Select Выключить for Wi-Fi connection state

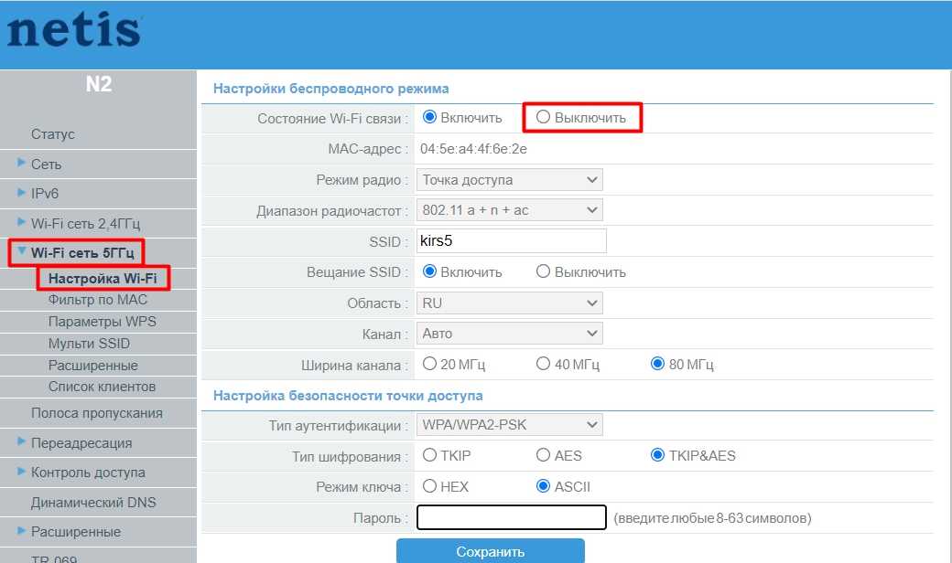tap(544, 117)
